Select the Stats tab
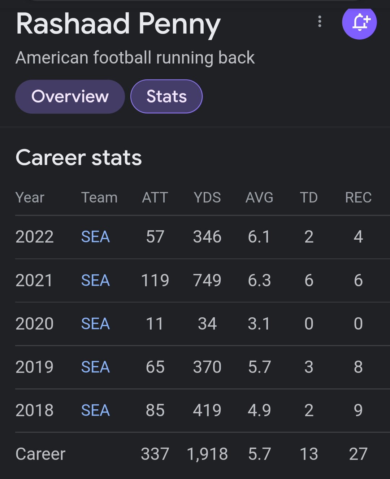The height and width of the screenshot is (479, 390). pos(166,97)
